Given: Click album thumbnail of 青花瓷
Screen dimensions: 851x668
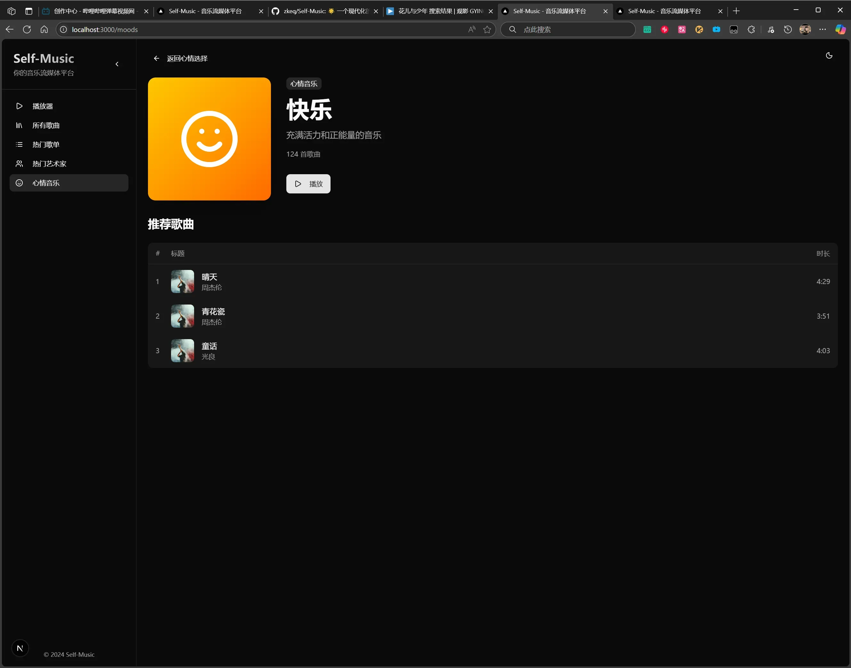Looking at the screenshot, I should tap(182, 316).
